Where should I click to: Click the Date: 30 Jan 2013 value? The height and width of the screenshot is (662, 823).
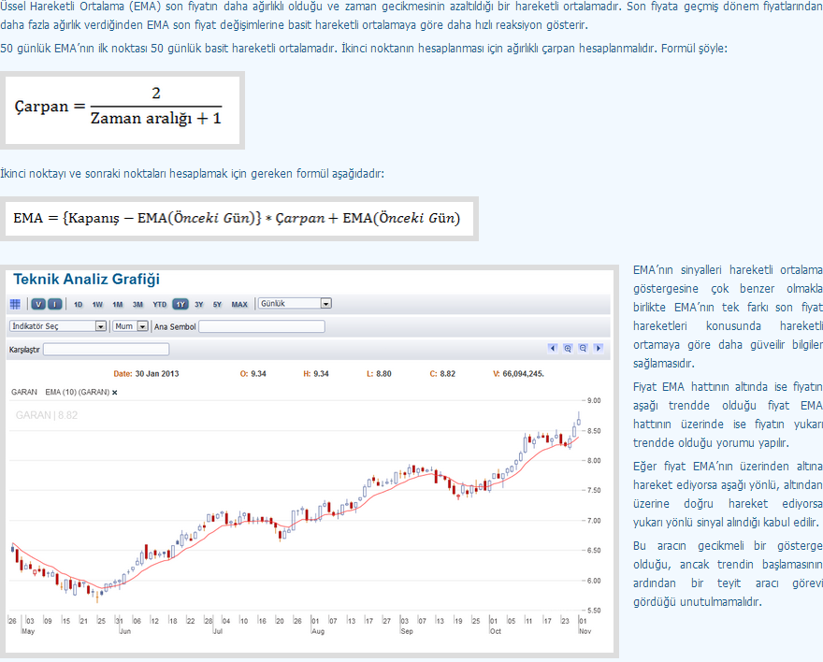[x=146, y=374]
